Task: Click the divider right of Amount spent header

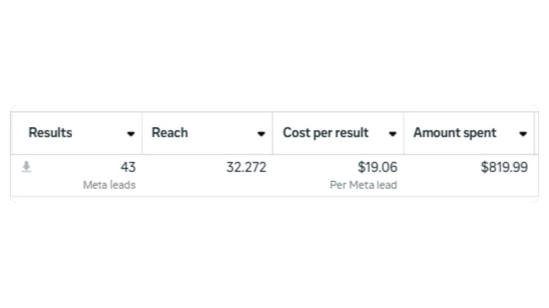Action: (x=534, y=133)
